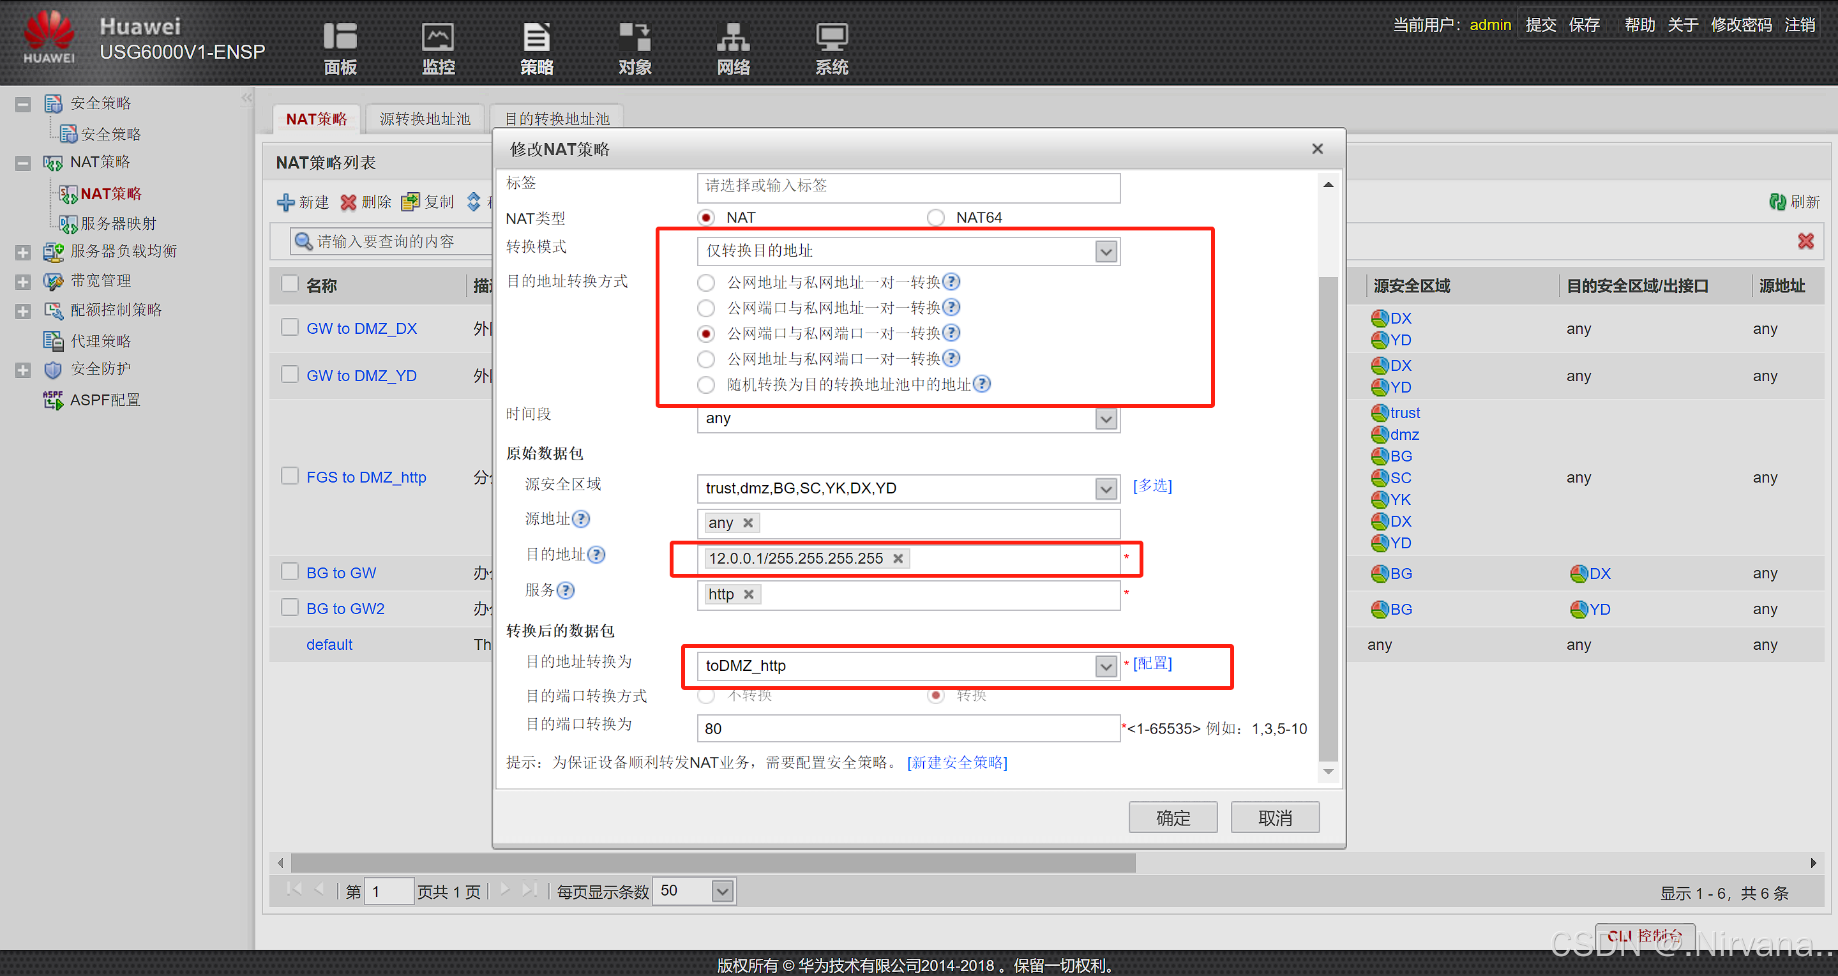Click the Huawei logo
The width and height of the screenshot is (1838, 976).
(x=49, y=37)
